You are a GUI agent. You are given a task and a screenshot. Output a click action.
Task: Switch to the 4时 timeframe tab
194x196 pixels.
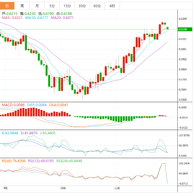point(112,6)
